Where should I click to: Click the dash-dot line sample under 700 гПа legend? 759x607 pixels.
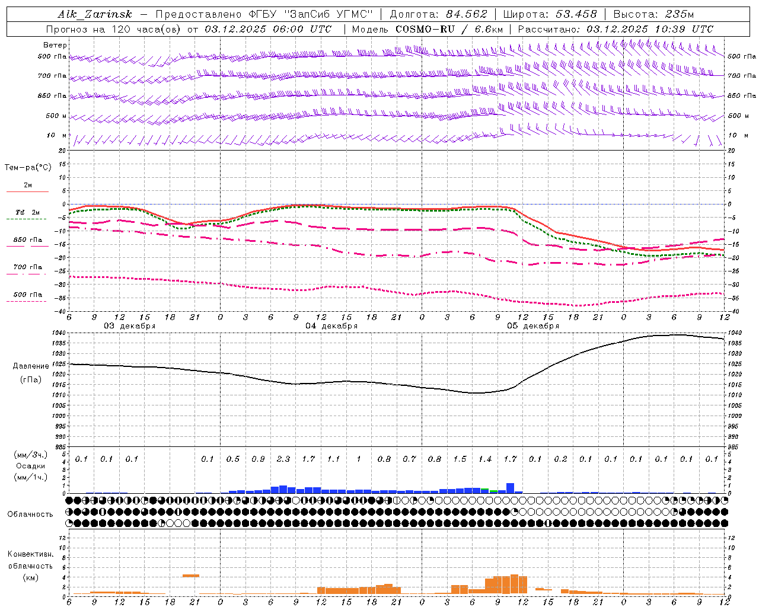pyautogui.click(x=27, y=274)
